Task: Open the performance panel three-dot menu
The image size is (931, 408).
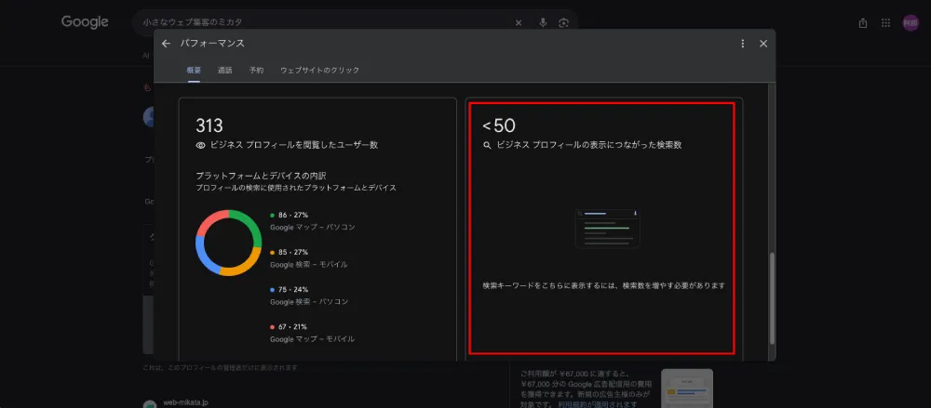Action: (x=742, y=44)
